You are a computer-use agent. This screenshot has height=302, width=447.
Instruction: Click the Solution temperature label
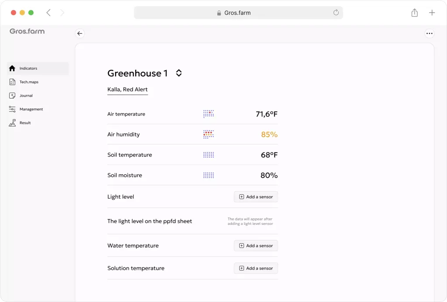tap(136, 268)
